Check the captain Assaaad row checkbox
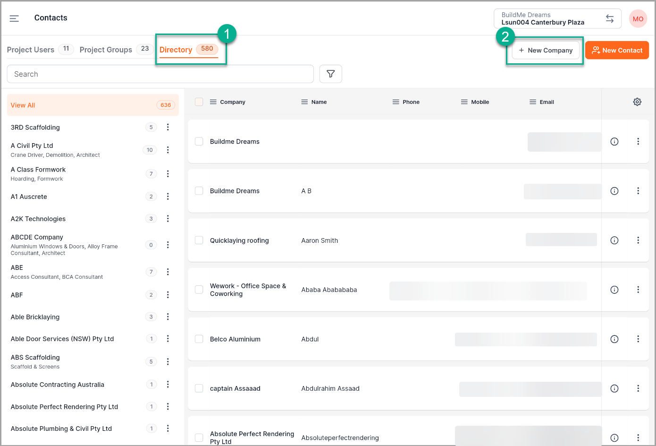The width and height of the screenshot is (656, 446). (x=199, y=388)
